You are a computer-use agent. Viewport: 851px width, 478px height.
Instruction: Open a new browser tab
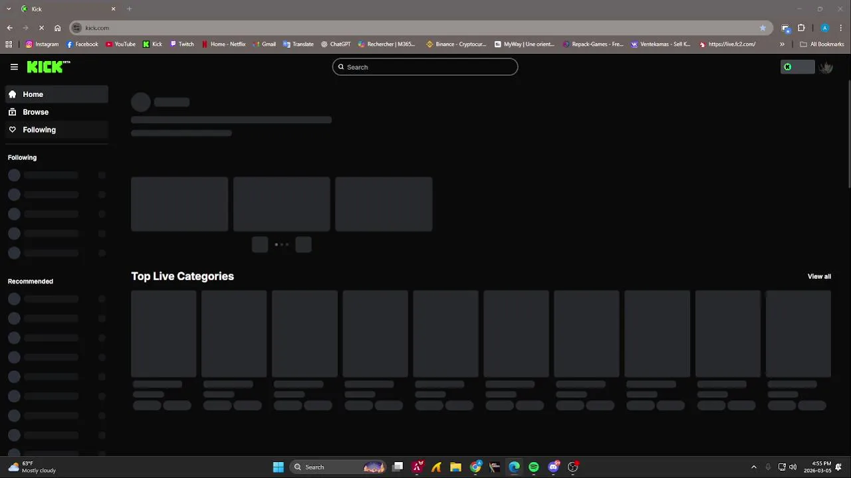click(x=129, y=9)
